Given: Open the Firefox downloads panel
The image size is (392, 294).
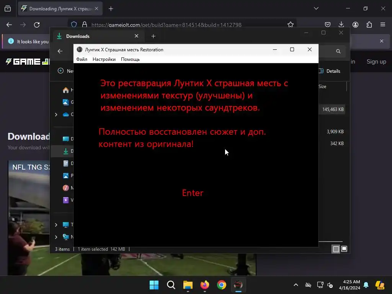Looking at the screenshot, I should (341, 24).
